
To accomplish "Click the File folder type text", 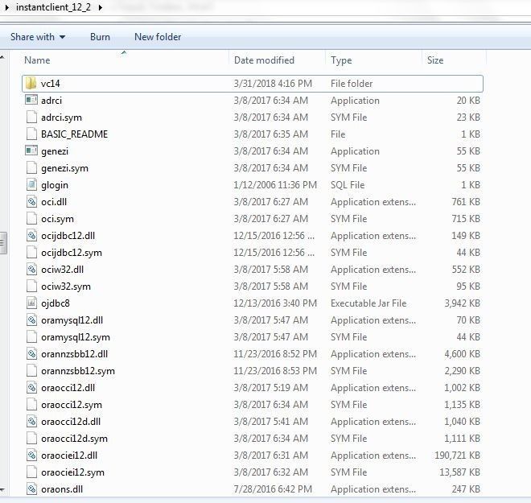I will 352,84.
